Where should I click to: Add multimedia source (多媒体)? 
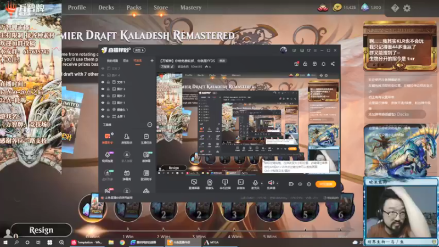[240, 184]
